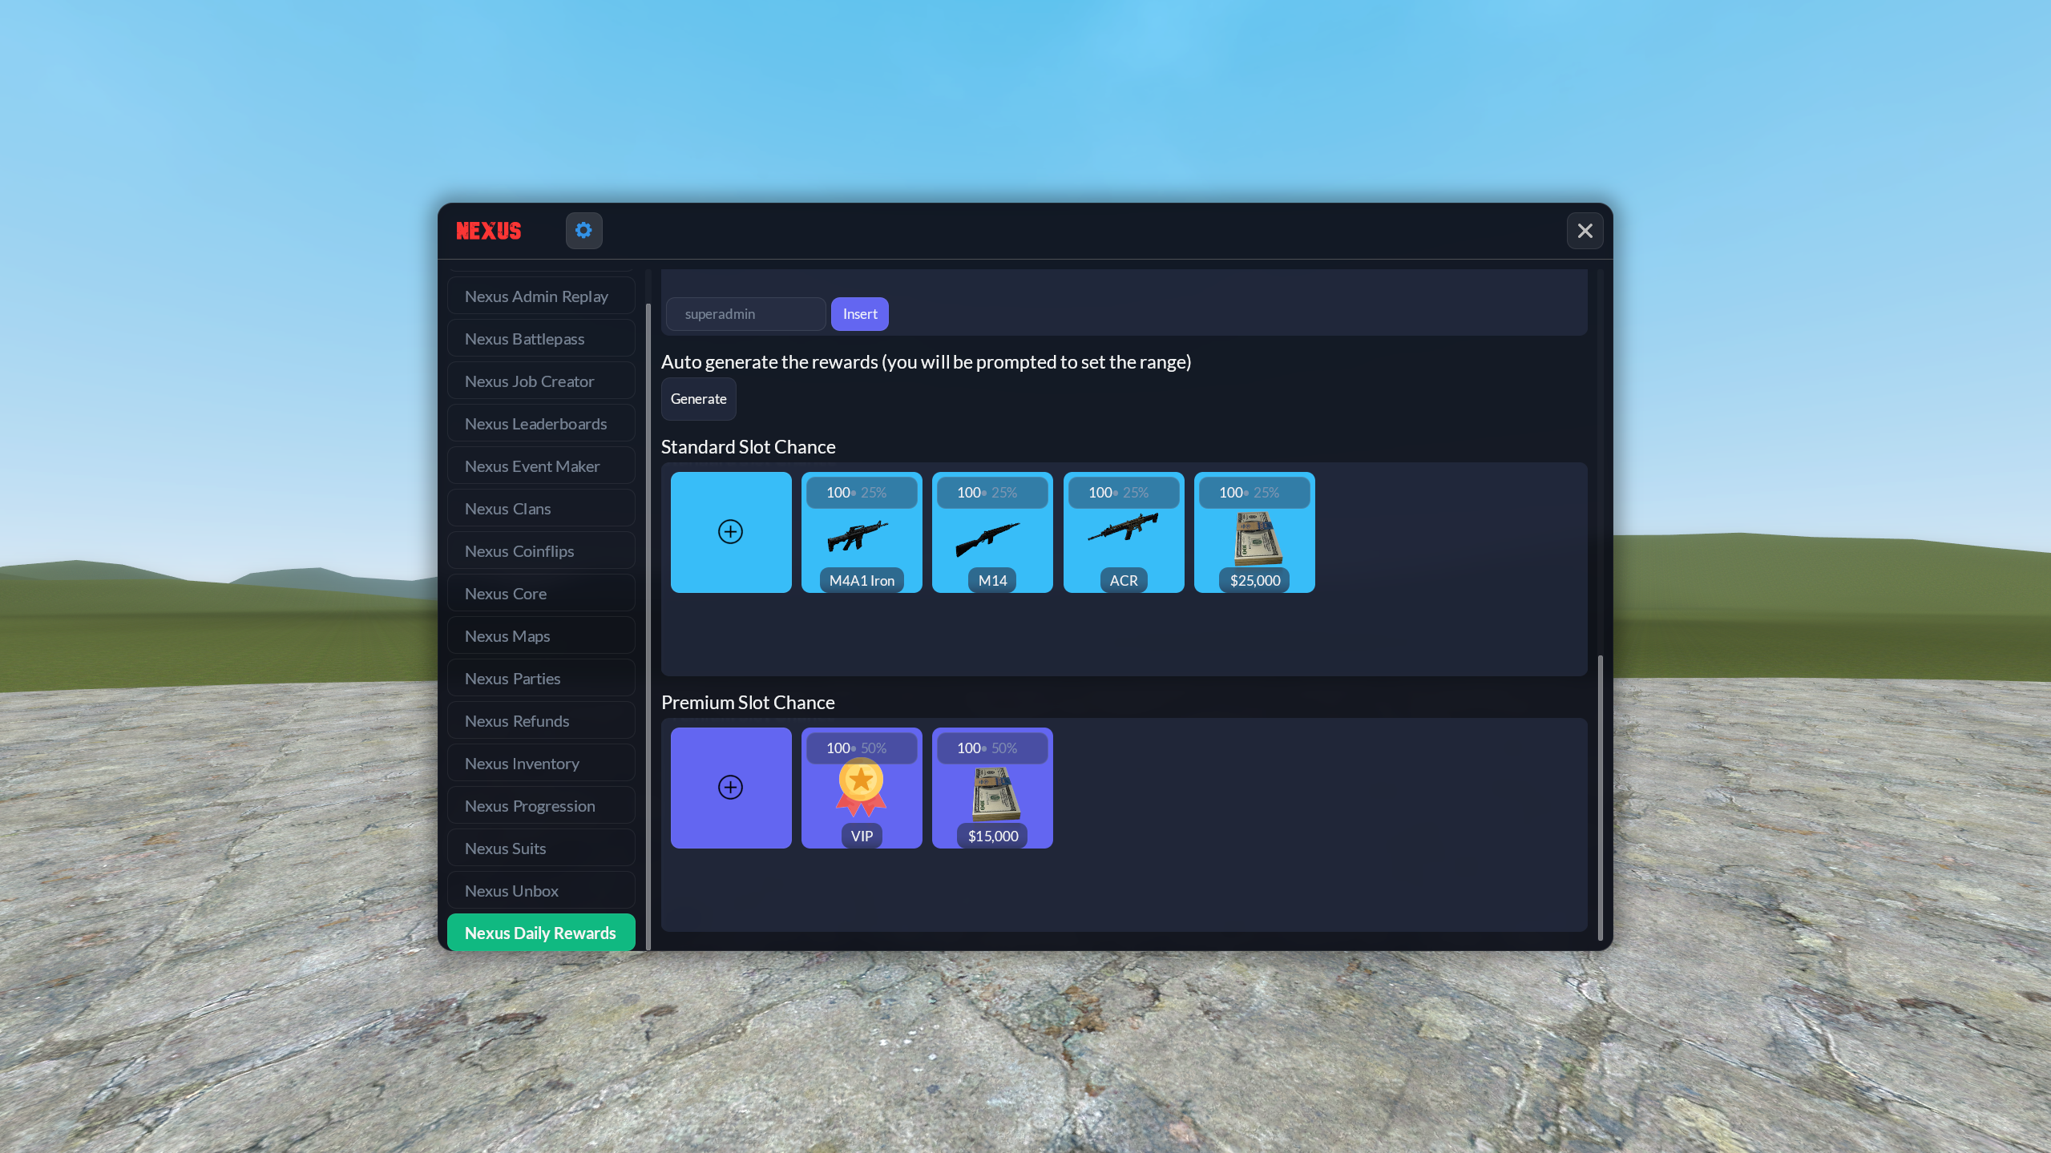Screen dimensions: 2051x1153
Task: Open Nexus Battlepass in sidebar
Action: [x=541, y=339]
